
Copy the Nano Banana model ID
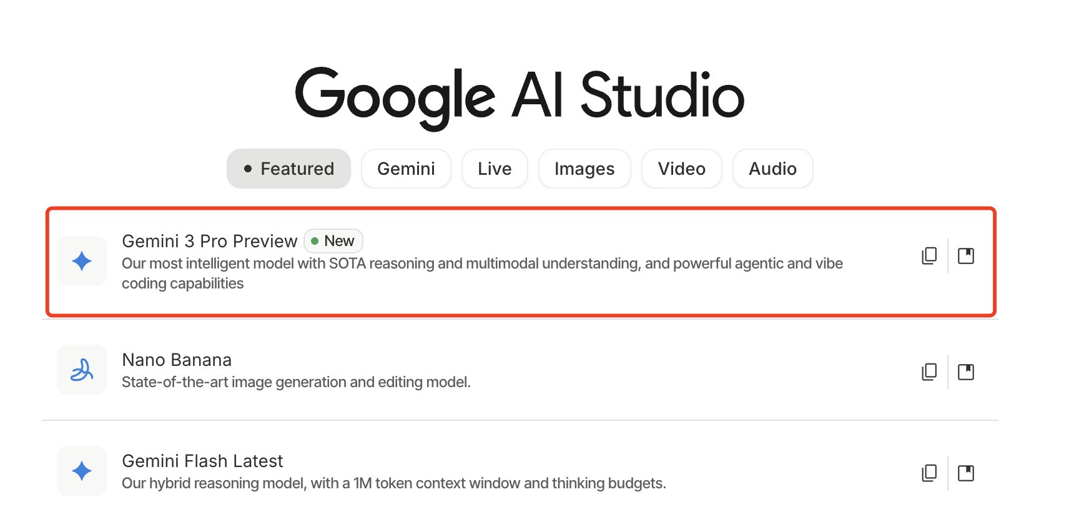click(x=929, y=372)
